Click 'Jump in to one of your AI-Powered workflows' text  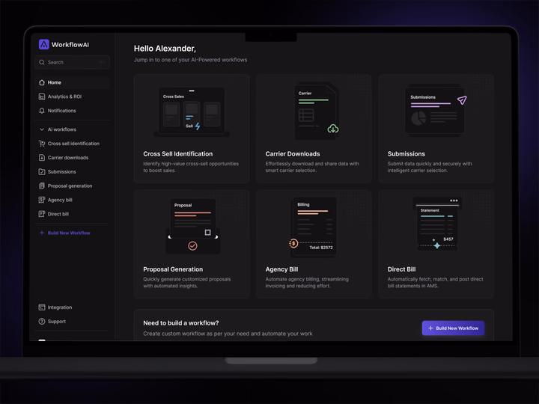pos(190,60)
